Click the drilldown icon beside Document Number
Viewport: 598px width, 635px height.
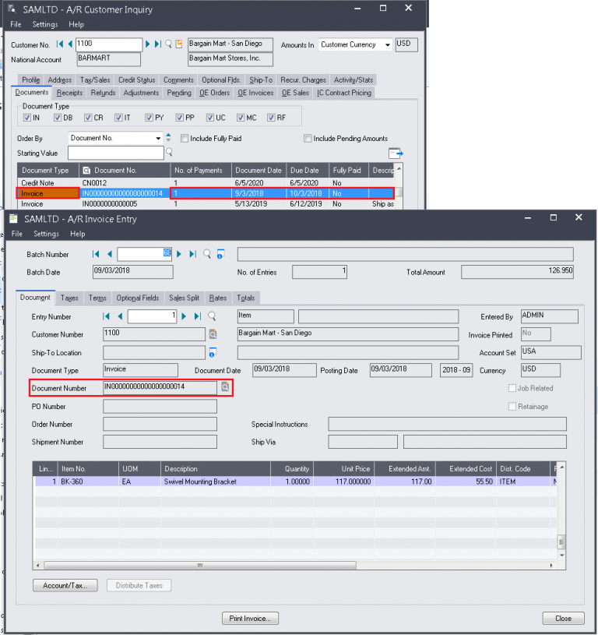pos(225,386)
